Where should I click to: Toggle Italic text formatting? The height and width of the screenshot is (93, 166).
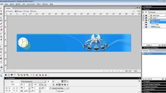[65, 81]
